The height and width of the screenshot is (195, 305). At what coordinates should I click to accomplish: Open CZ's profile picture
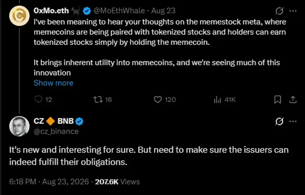coord(19,126)
